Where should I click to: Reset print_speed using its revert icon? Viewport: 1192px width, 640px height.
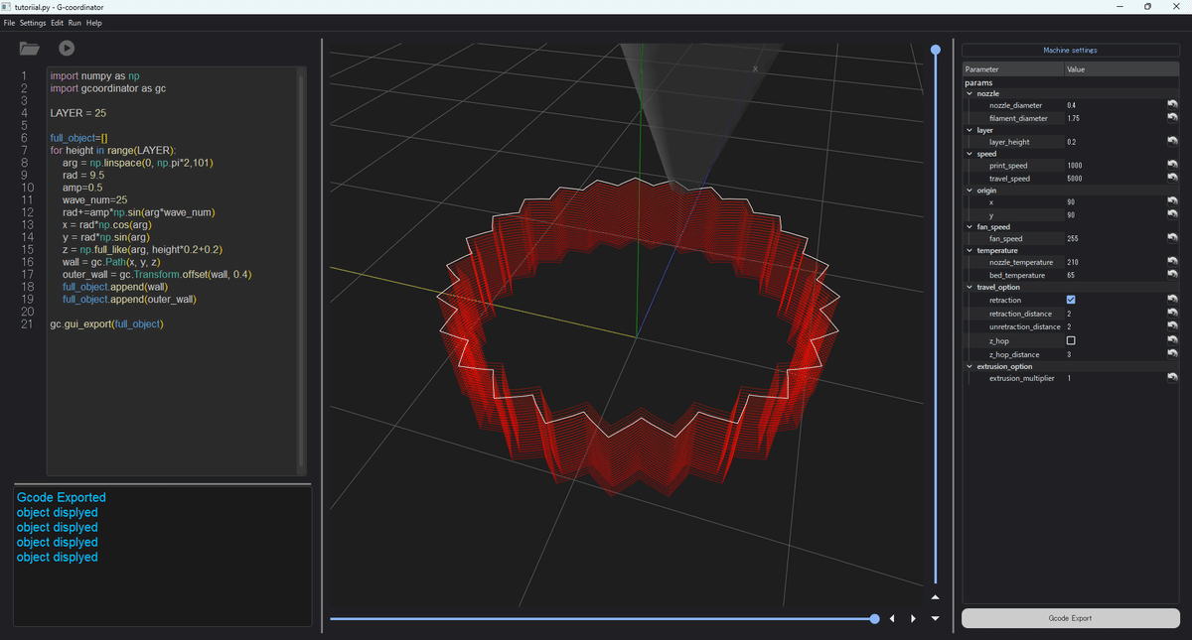click(1172, 165)
